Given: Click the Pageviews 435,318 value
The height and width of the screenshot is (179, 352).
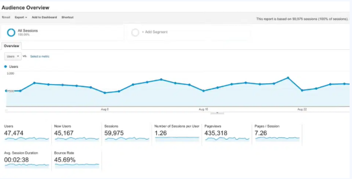Looking at the screenshot, I should (216, 133).
